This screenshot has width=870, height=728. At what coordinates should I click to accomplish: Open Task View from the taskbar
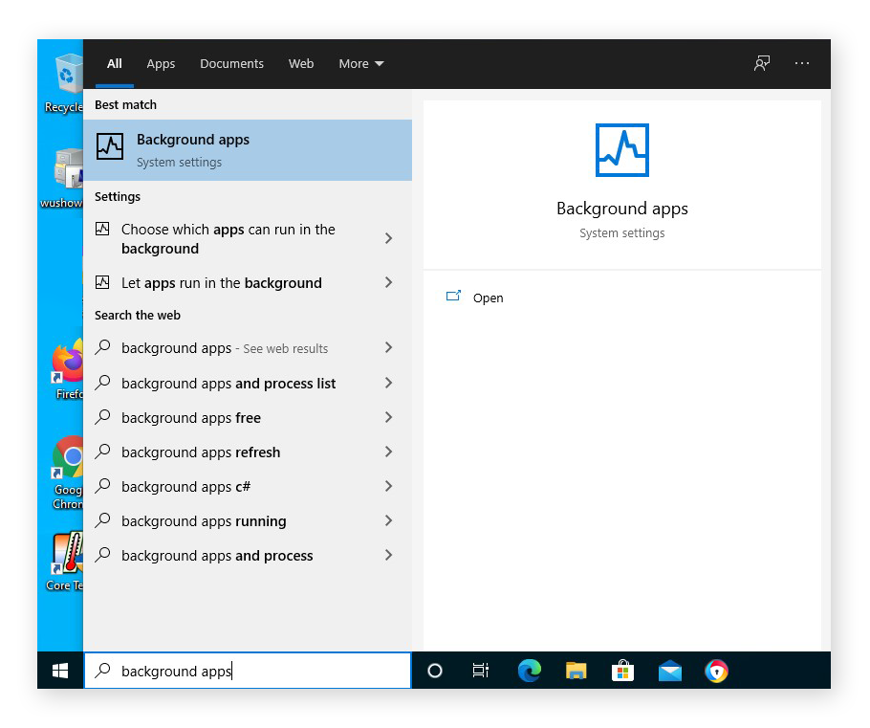481,671
